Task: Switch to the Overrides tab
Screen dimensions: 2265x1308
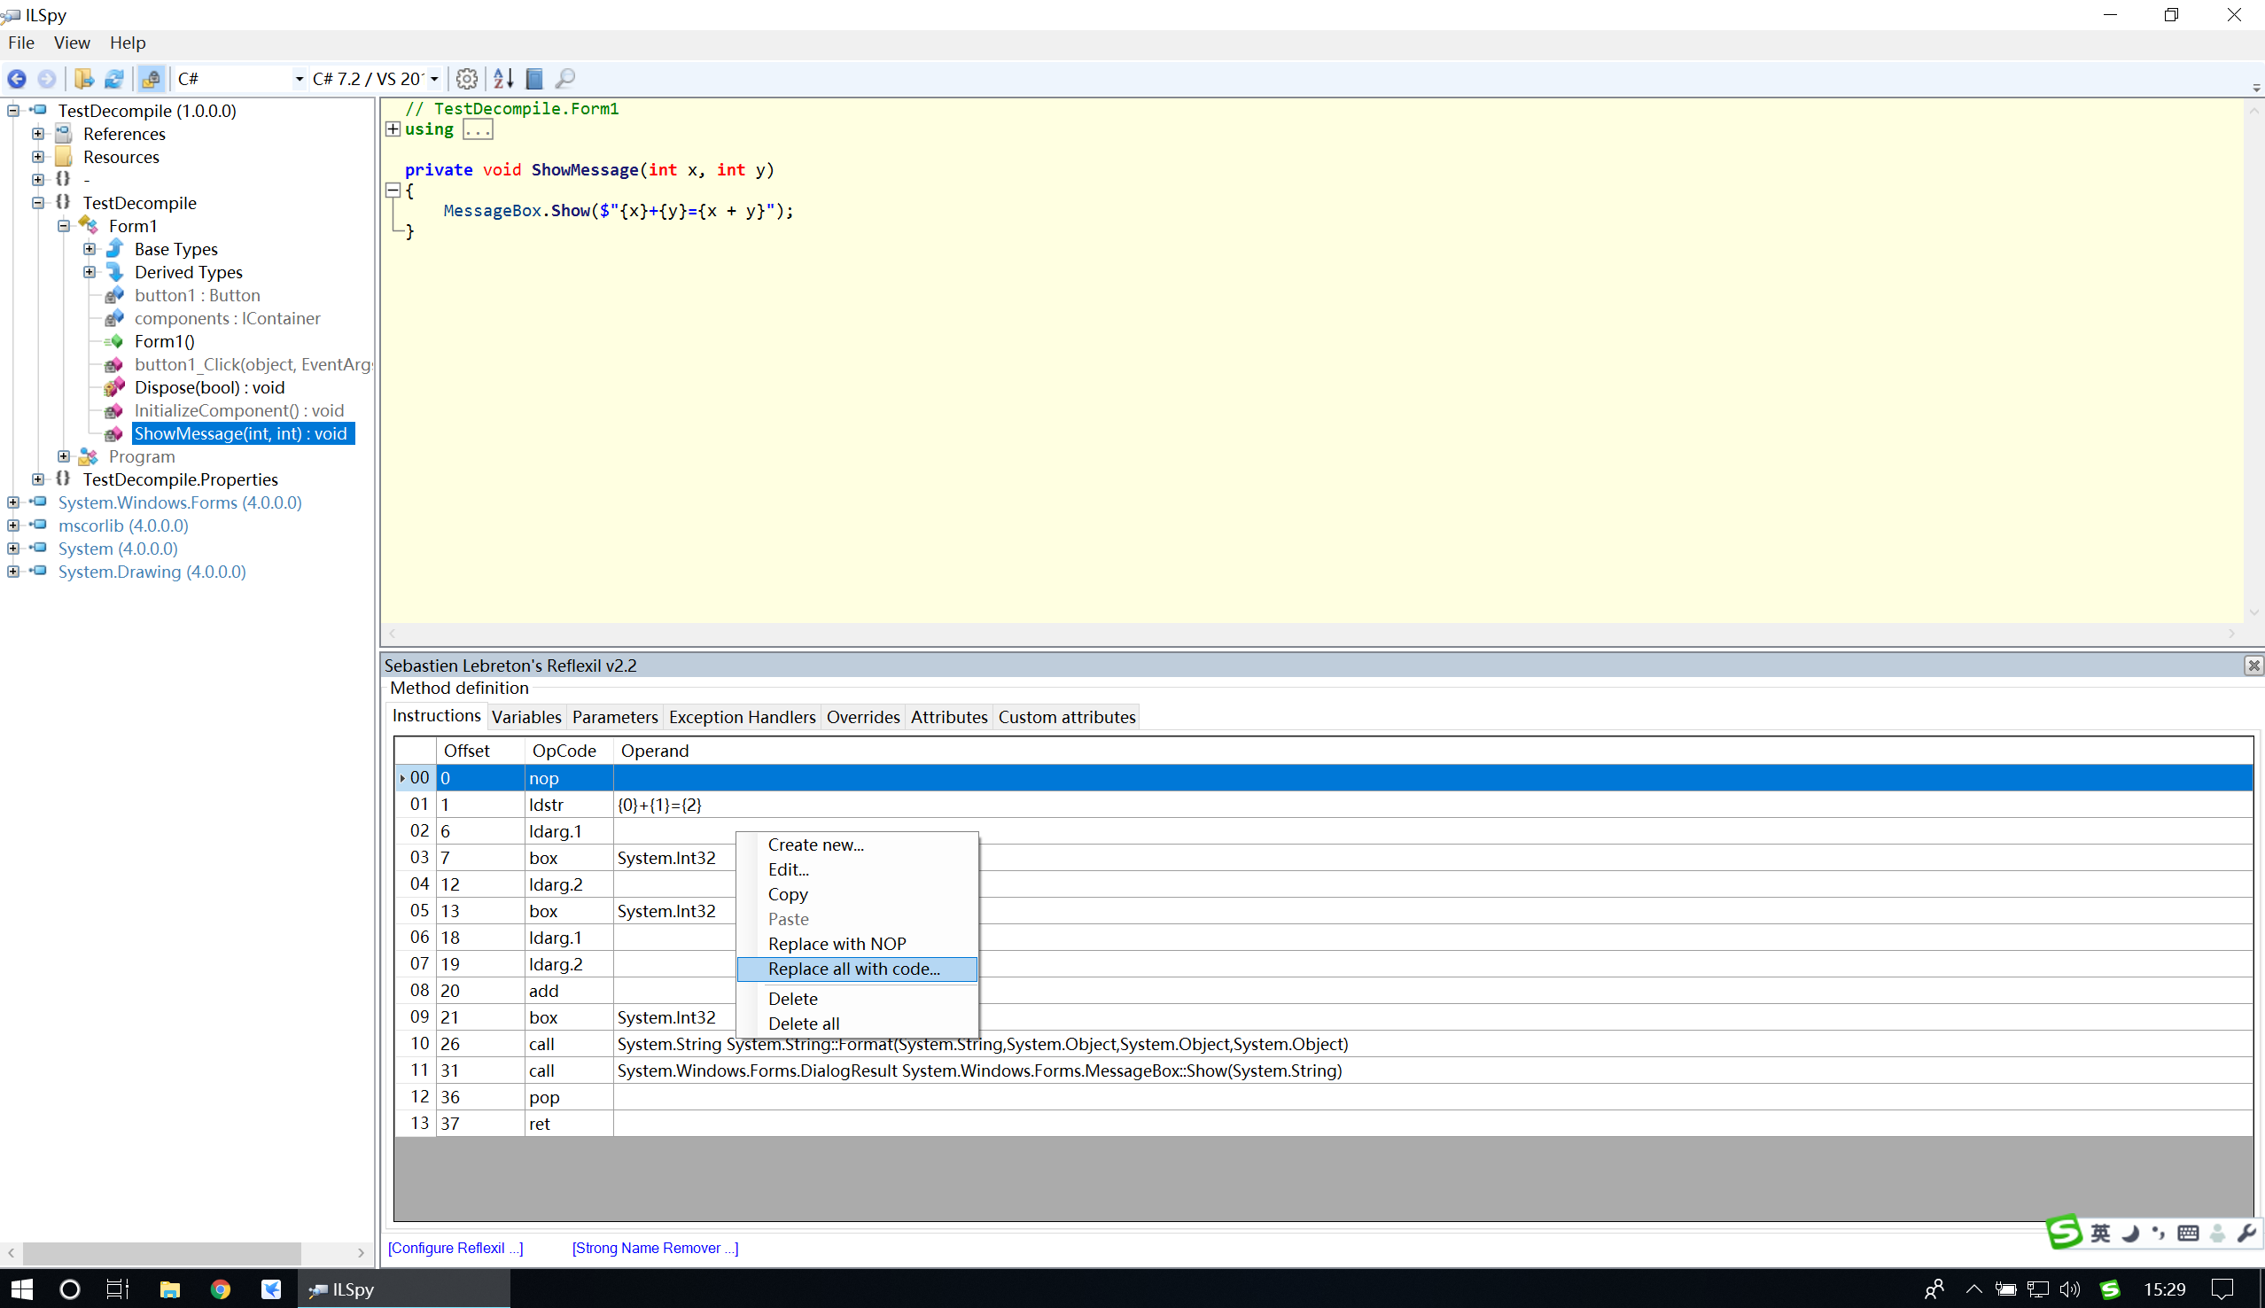Action: pyautogui.click(x=863, y=717)
